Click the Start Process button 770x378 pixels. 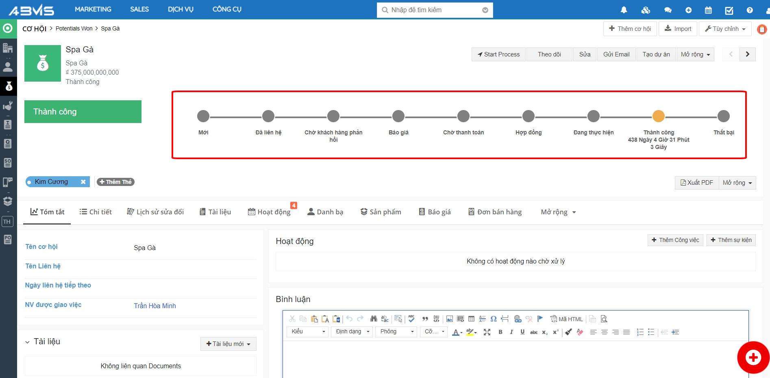click(x=498, y=54)
